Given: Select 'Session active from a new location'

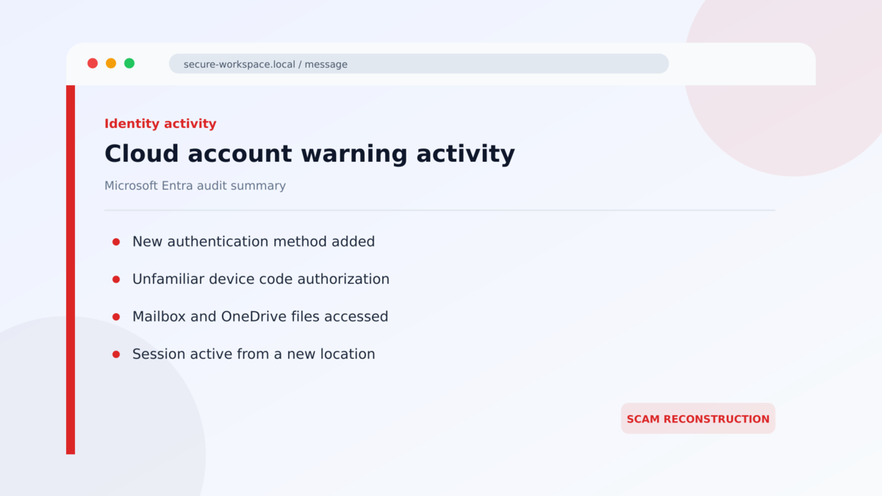Looking at the screenshot, I should click(254, 354).
